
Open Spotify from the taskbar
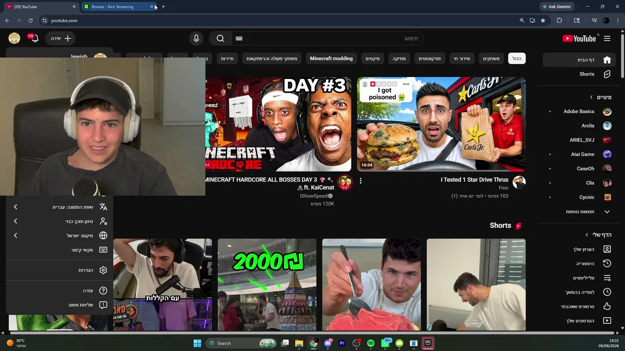(371, 343)
